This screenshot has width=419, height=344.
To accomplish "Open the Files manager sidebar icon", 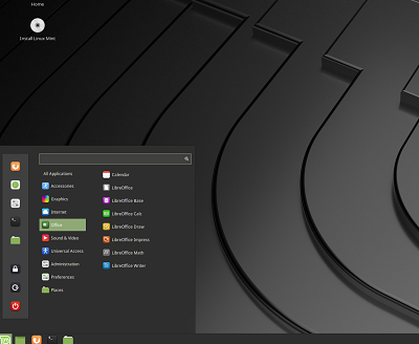I will (x=15, y=240).
